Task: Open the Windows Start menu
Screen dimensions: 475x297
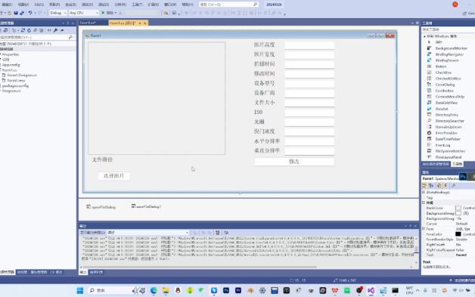Action: pyautogui.click(x=80, y=291)
